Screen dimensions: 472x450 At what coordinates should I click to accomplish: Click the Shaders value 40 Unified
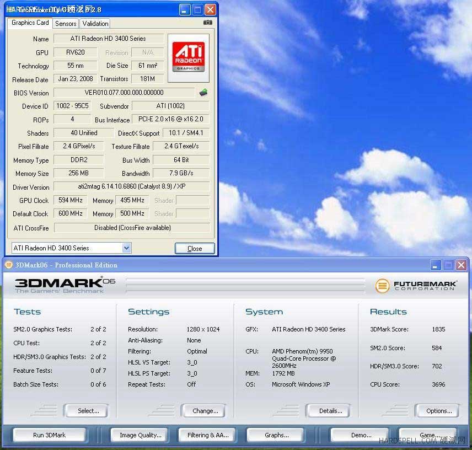pos(84,133)
